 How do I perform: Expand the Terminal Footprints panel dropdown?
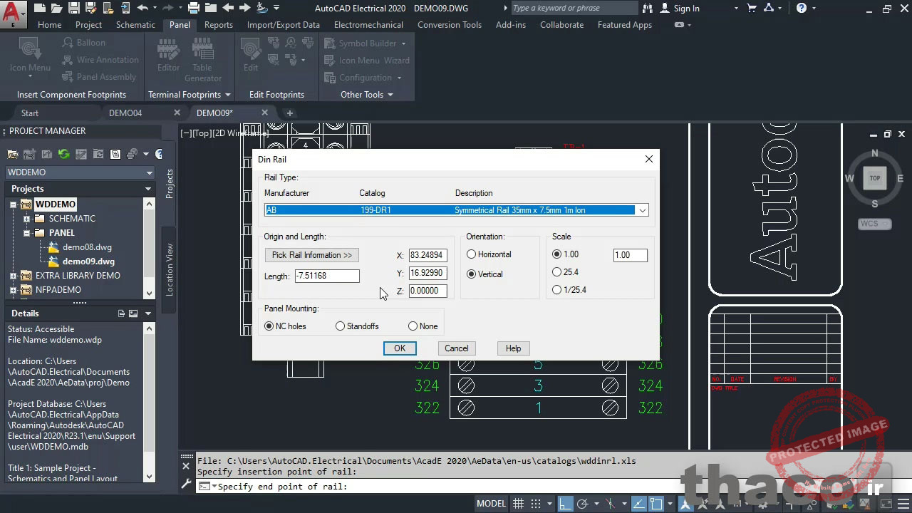(x=227, y=94)
